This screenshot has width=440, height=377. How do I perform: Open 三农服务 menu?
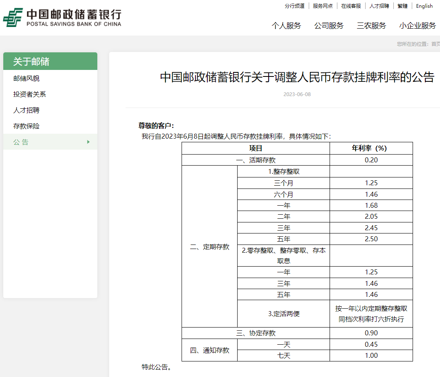coord(371,25)
